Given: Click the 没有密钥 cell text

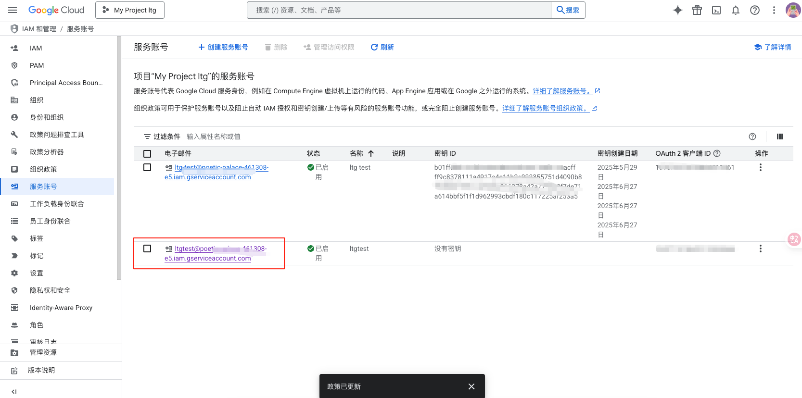Looking at the screenshot, I should (448, 249).
